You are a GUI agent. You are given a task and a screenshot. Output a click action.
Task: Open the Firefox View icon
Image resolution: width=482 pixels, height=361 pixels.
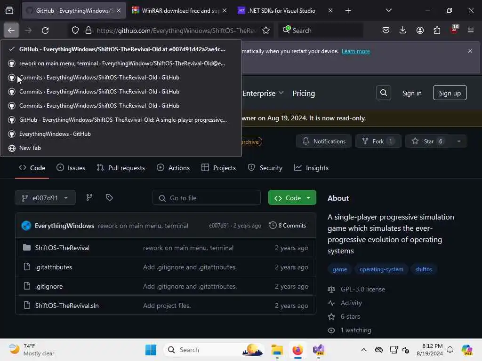9,11
